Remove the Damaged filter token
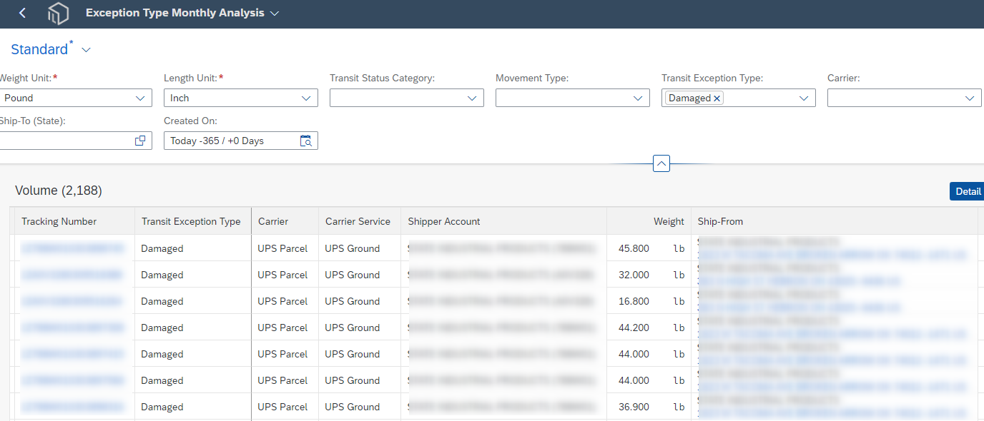This screenshot has width=984, height=421. [x=717, y=98]
